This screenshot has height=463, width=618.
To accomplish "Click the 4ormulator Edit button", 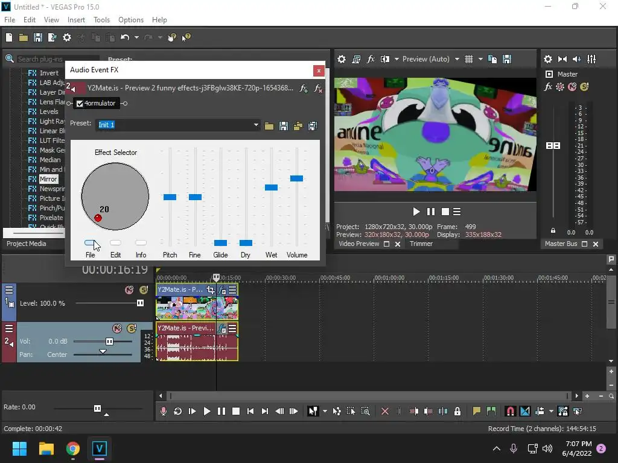I will (115, 243).
